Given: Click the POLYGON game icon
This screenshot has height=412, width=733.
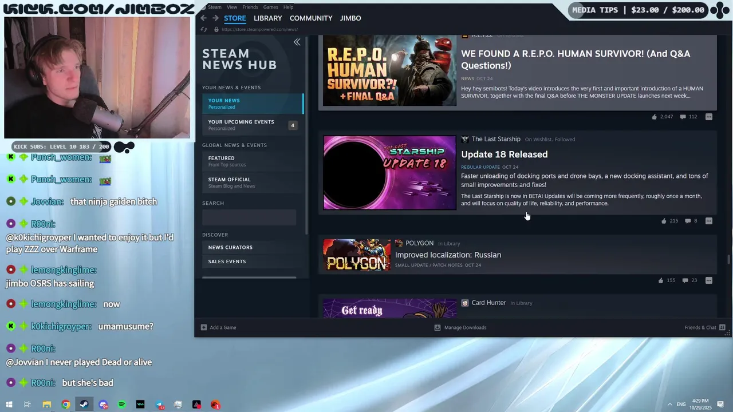Looking at the screenshot, I should tap(399, 243).
